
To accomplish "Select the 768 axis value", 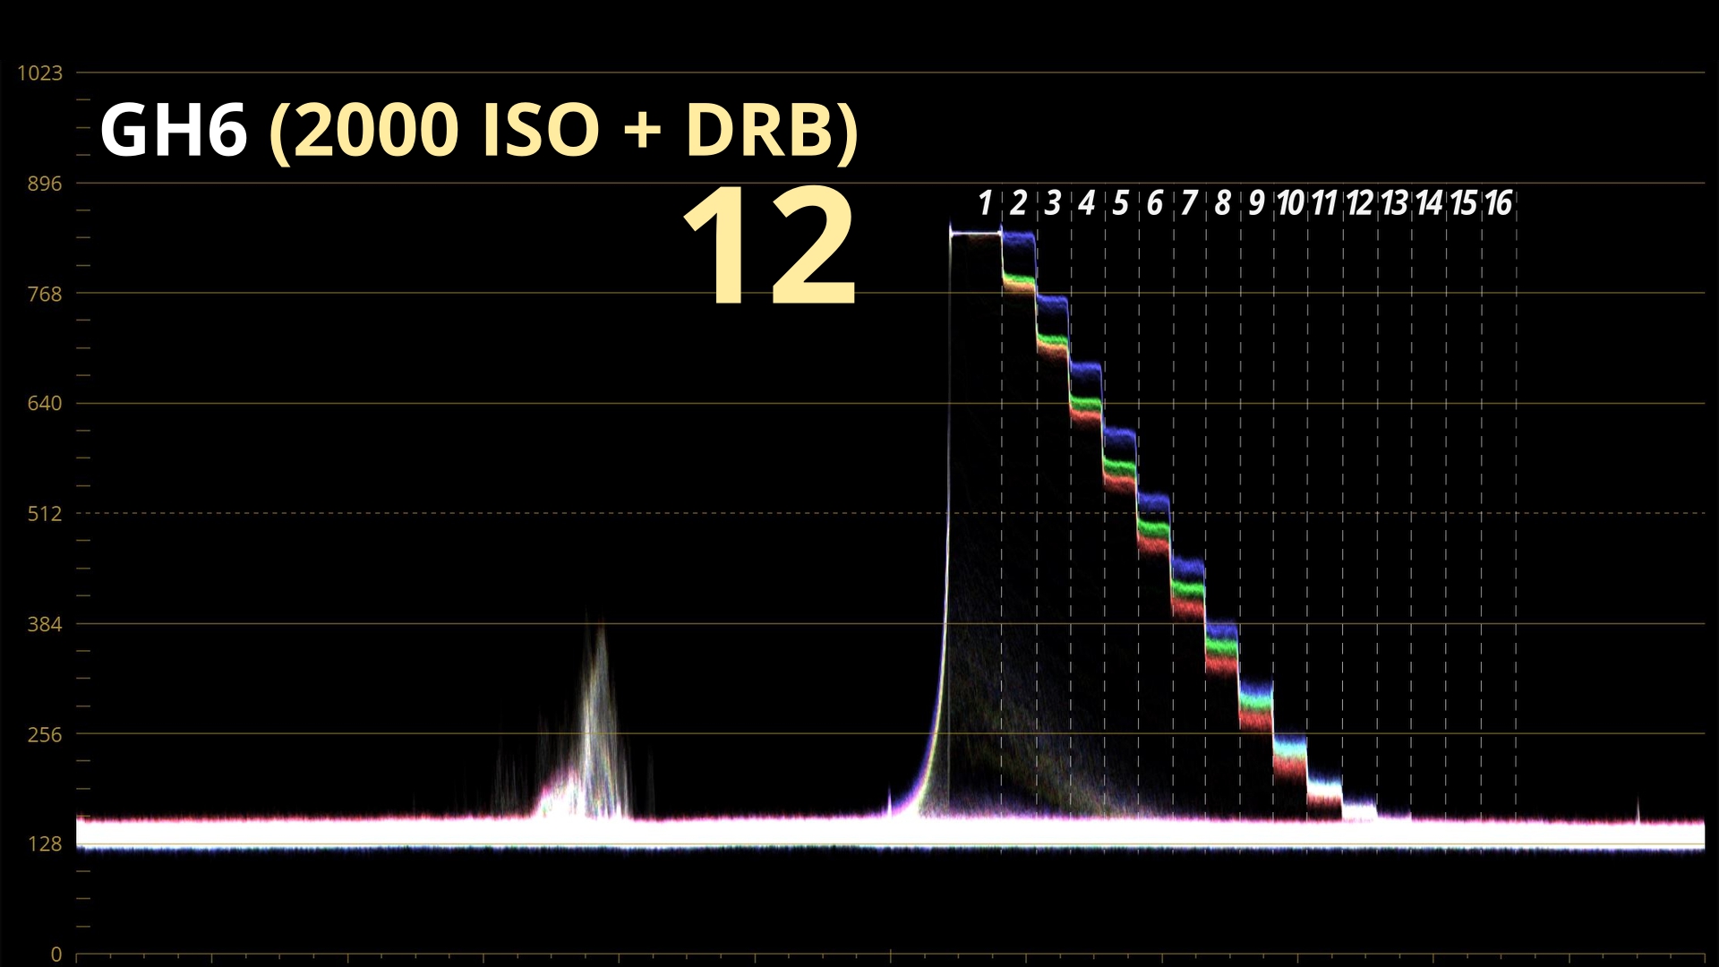I will coord(45,295).
